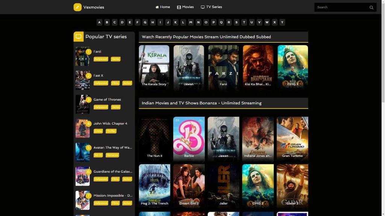Viewport: 385px width, 216px height.
Task: Open the Home menu item
Action: (162, 7)
